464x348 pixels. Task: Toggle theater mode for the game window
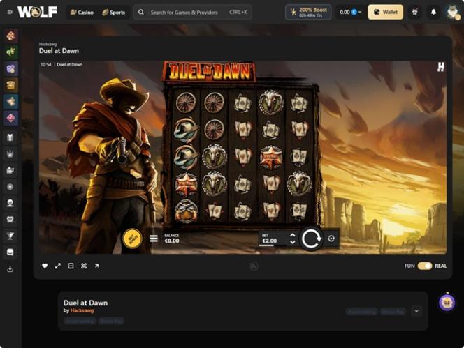(x=71, y=266)
